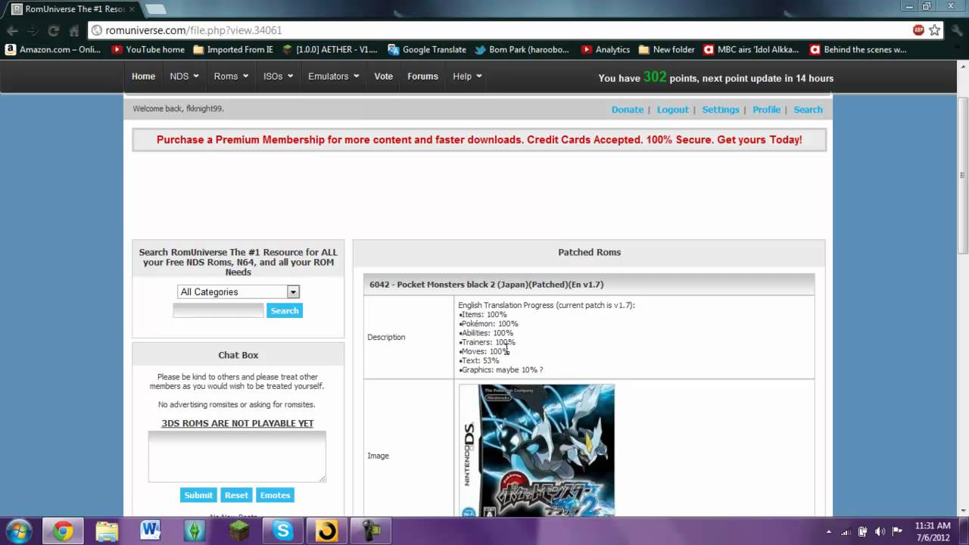Click the blue Search button
Screen dimensions: 969x545
coord(285,310)
